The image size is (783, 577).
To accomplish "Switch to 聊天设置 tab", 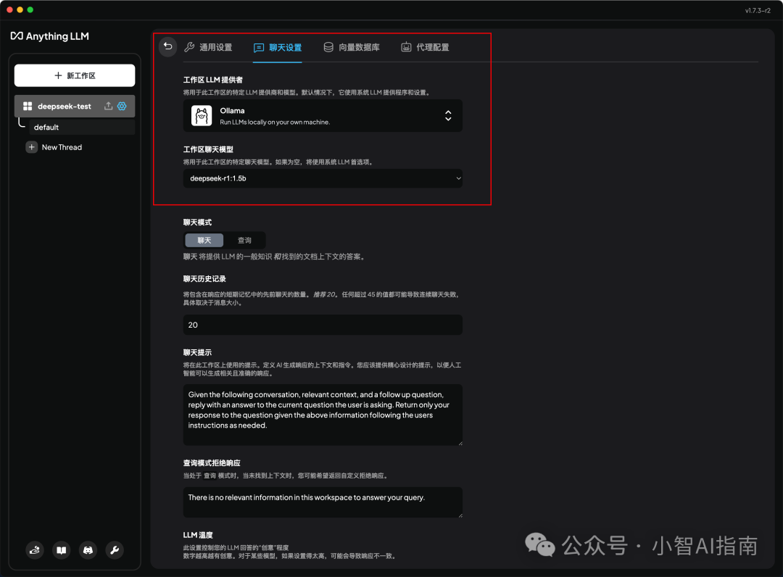I will coord(278,48).
